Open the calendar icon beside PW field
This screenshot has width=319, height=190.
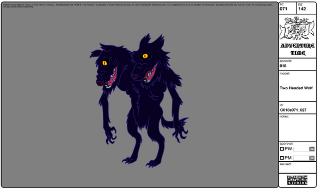312,149
